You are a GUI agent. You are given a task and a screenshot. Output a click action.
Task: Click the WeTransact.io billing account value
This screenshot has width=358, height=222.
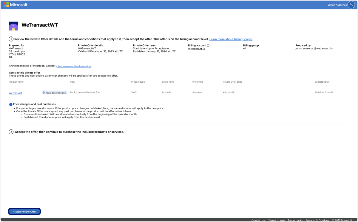pos(196,49)
